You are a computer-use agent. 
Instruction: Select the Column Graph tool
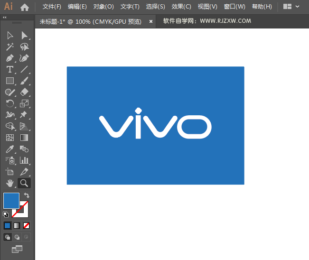[x=24, y=160]
